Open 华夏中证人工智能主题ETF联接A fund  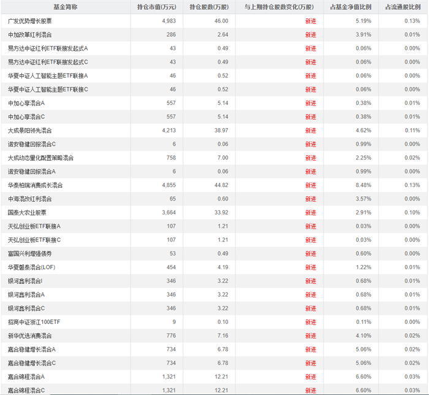pyautogui.click(x=48, y=76)
